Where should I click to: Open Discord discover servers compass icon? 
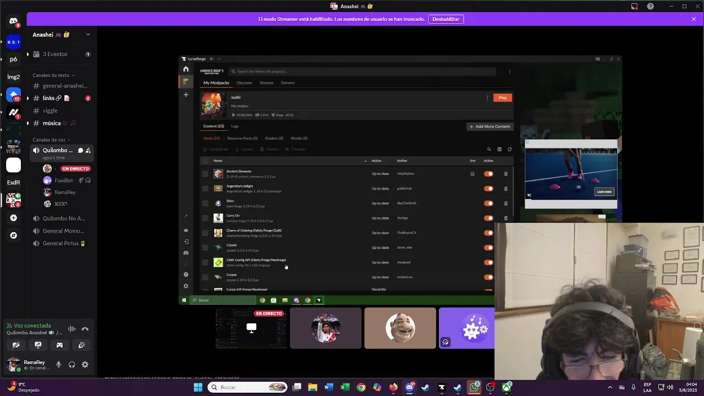coord(13,235)
